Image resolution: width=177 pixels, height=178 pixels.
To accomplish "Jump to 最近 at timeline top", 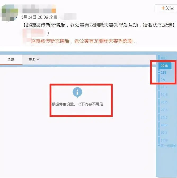I will pos(163,58).
